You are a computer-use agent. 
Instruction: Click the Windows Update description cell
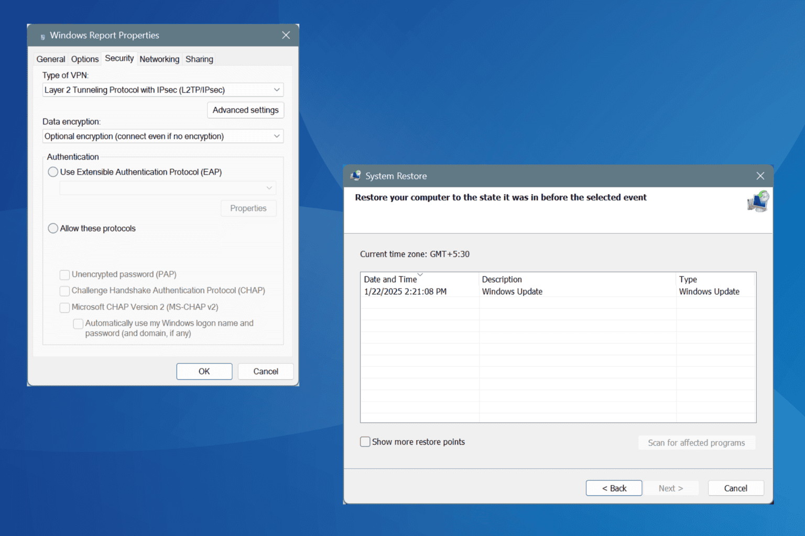pyautogui.click(x=512, y=292)
